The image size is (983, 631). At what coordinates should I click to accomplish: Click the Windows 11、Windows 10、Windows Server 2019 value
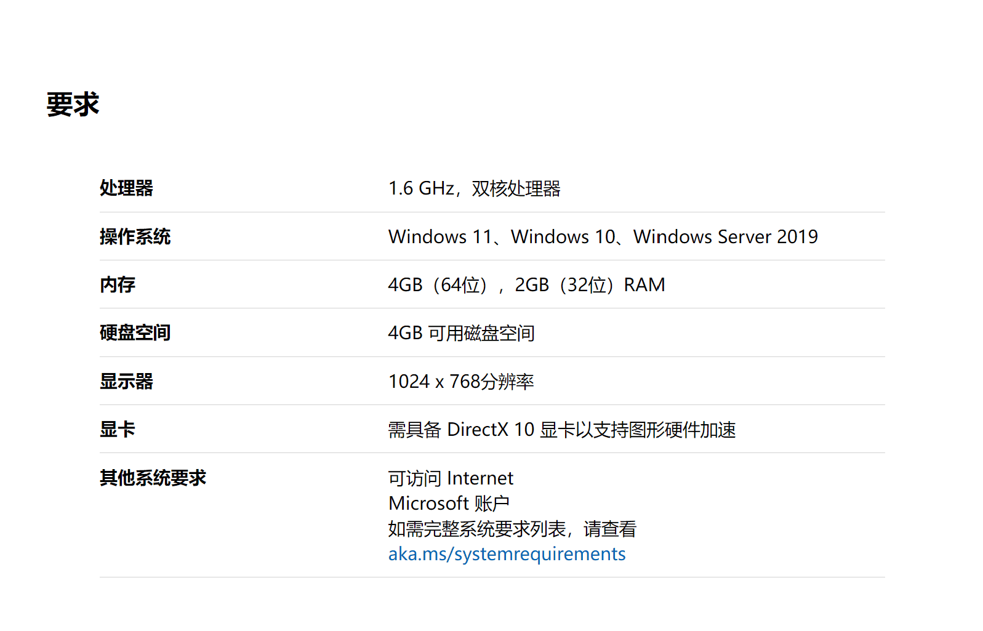pos(603,236)
